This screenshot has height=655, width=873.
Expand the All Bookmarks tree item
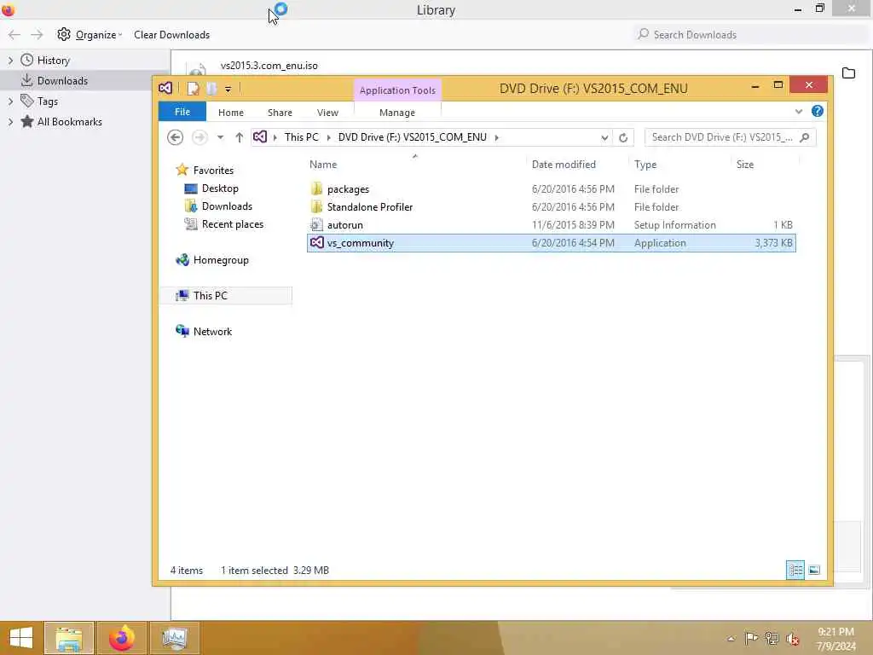pyautogui.click(x=10, y=122)
